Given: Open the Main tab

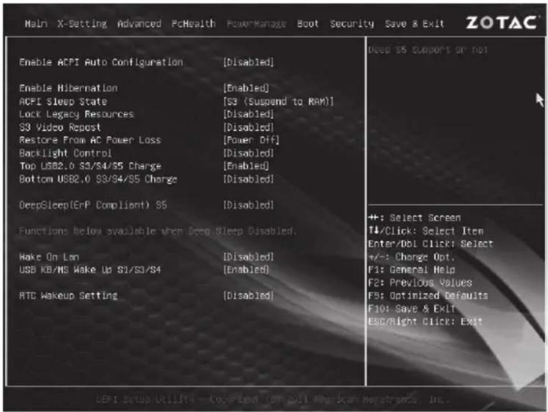Looking at the screenshot, I should [36, 24].
